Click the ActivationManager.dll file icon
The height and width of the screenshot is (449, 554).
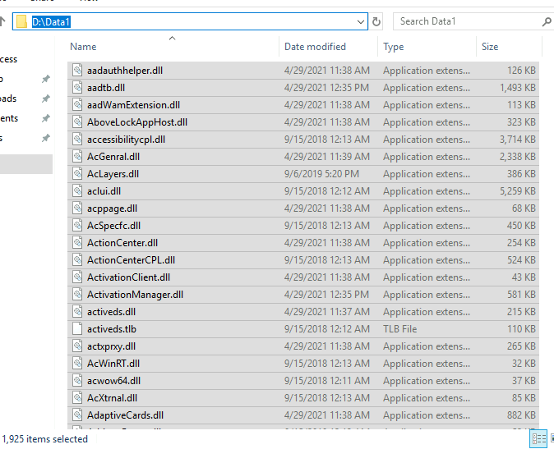click(77, 295)
